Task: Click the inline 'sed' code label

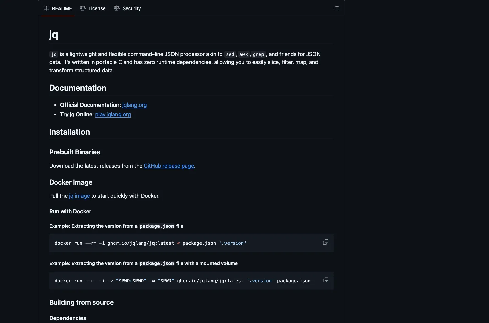Action: pyautogui.click(x=230, y=54)
